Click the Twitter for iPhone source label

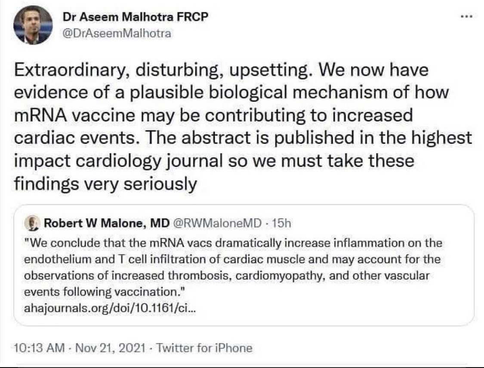tap(203, 347)
